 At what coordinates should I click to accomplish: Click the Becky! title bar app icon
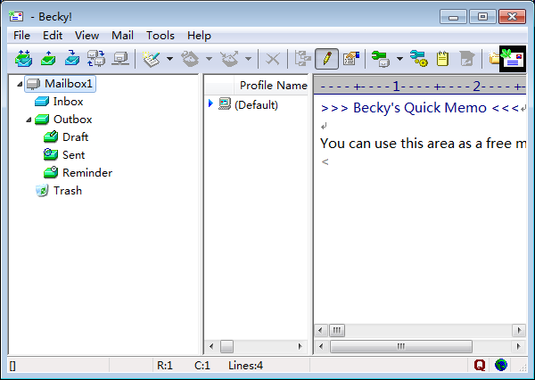(x=16, y=16)
